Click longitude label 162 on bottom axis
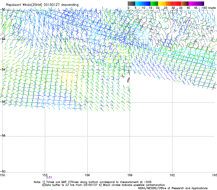The image size is (217, 190). tap(172, 175)
